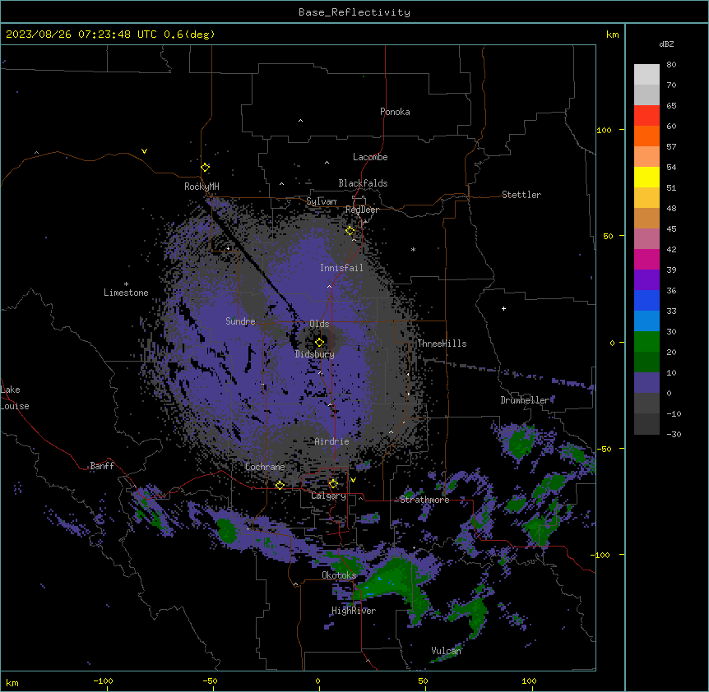Click the -50 tick on the vertical axis

tap(604, 449)
